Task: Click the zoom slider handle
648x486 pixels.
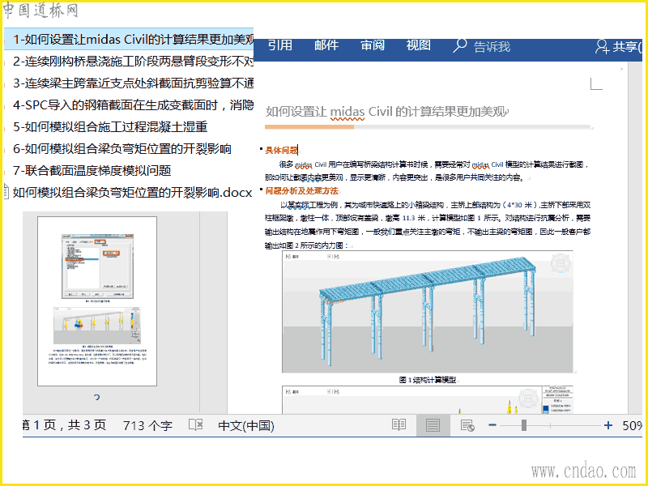Action: coord(523,424)
